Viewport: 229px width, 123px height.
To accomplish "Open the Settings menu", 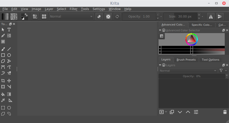I will pos(99,9).
